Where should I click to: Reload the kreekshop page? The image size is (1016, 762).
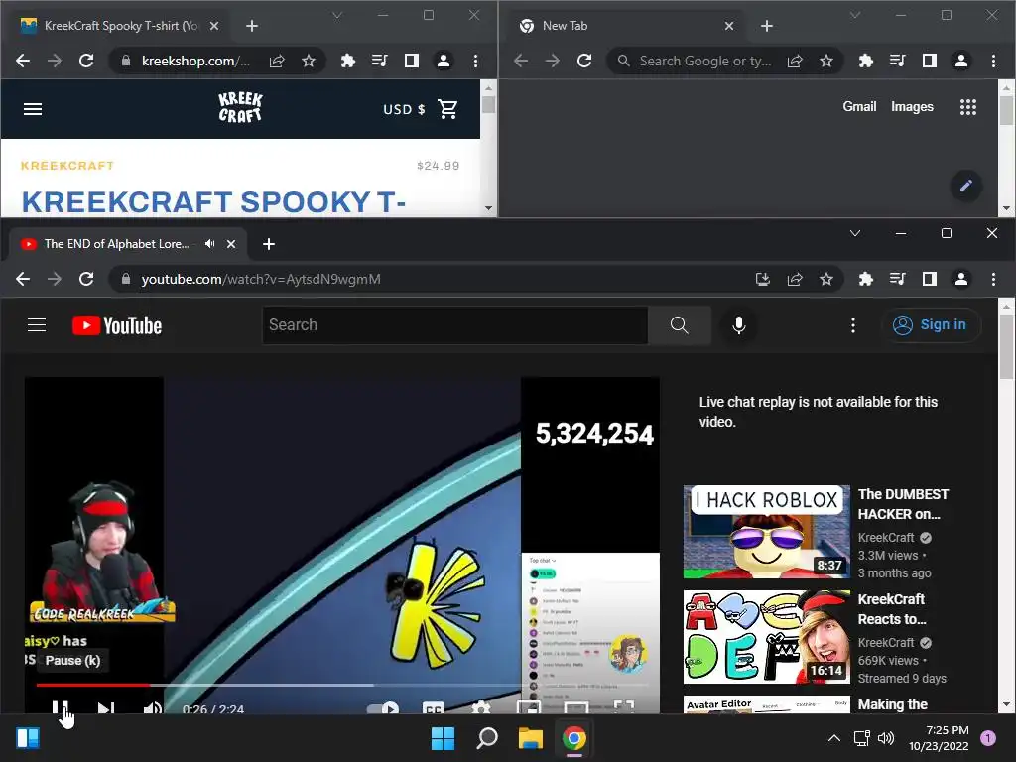(x=86, y=61)
